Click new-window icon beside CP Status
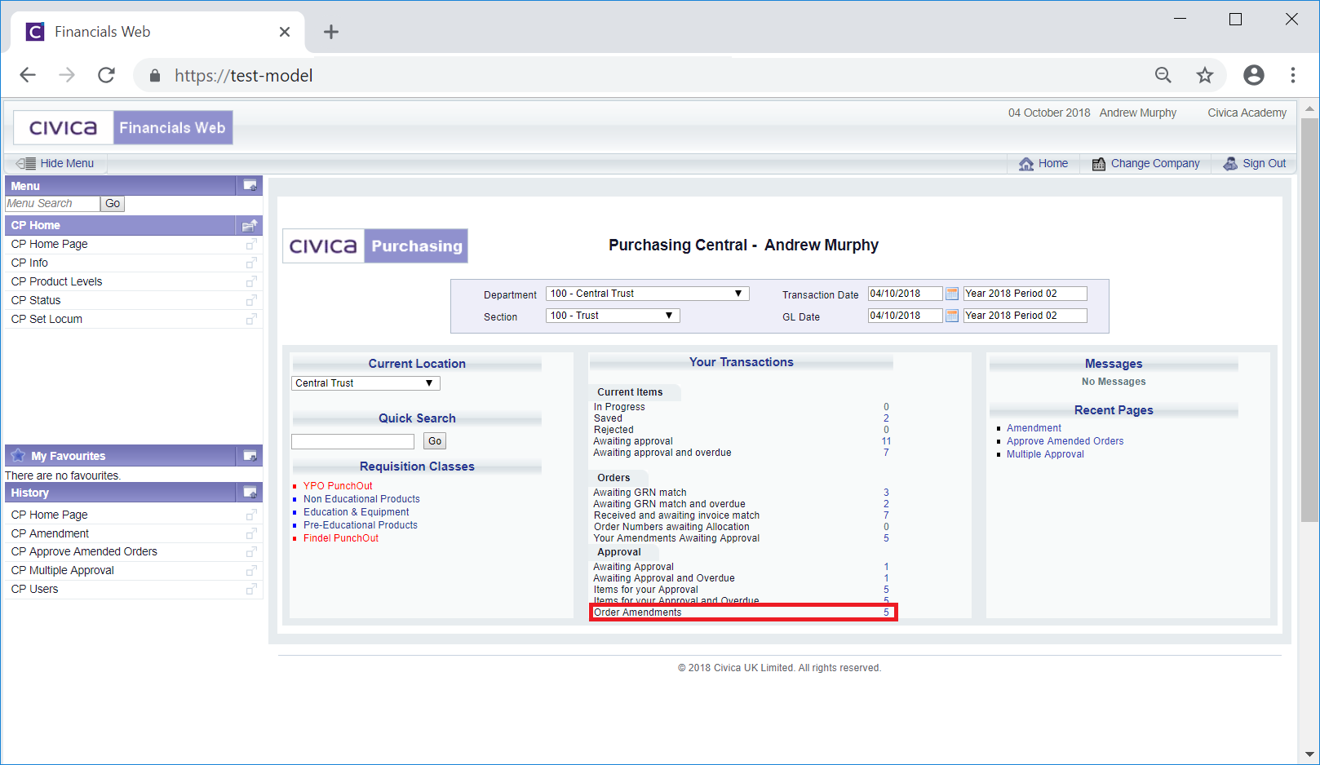The width and height of the screenshot is (1320, 765). click(251, 300)
